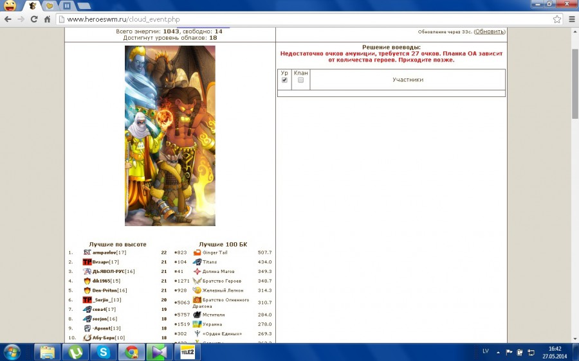This screenshot has height=361, width=579.
Task: Check the Клан checkbox
Action: [x=300, y=80]
